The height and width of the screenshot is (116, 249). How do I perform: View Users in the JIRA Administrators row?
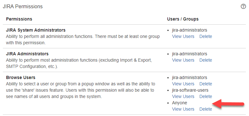tap(183, 60)
